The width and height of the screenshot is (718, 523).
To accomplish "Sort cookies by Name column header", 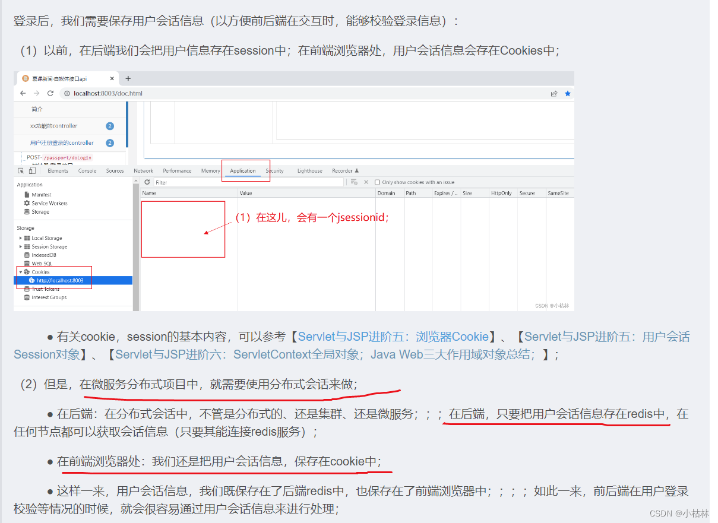I will coord(189,193).
